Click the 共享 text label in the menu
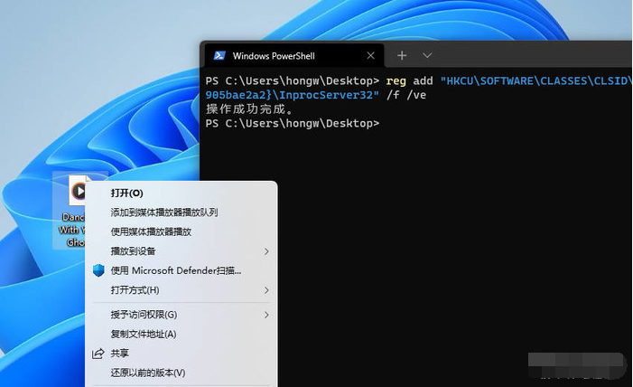The image size is (633, 387). click(120, 354)
